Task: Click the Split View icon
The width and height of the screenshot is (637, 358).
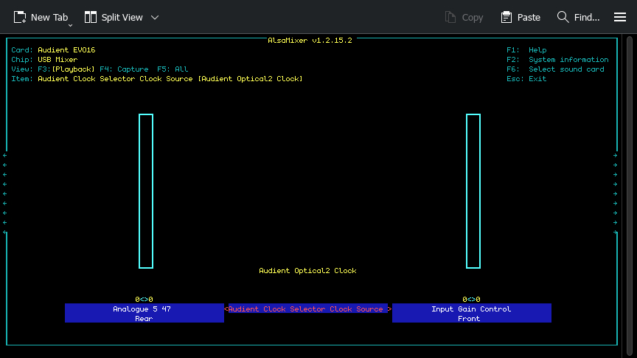Action: [x=91, y=16]
